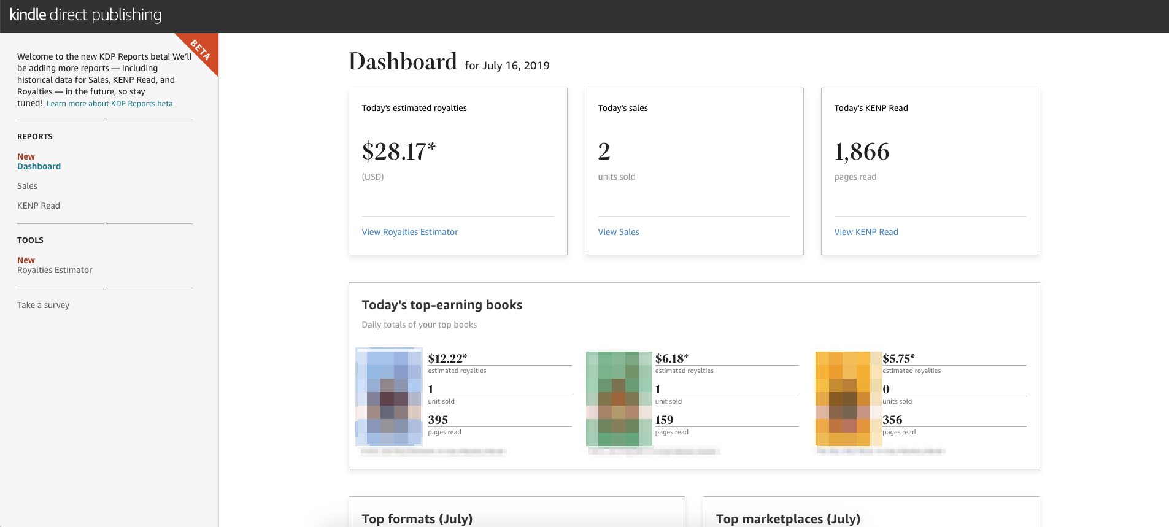
Task: Click the Today's estimated royalties card title
Action: pos(414,108)
